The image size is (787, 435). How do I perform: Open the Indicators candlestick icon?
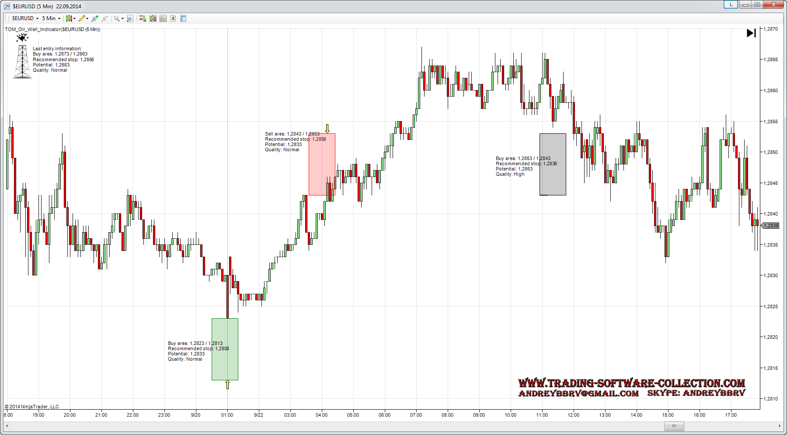coord(153,18)
